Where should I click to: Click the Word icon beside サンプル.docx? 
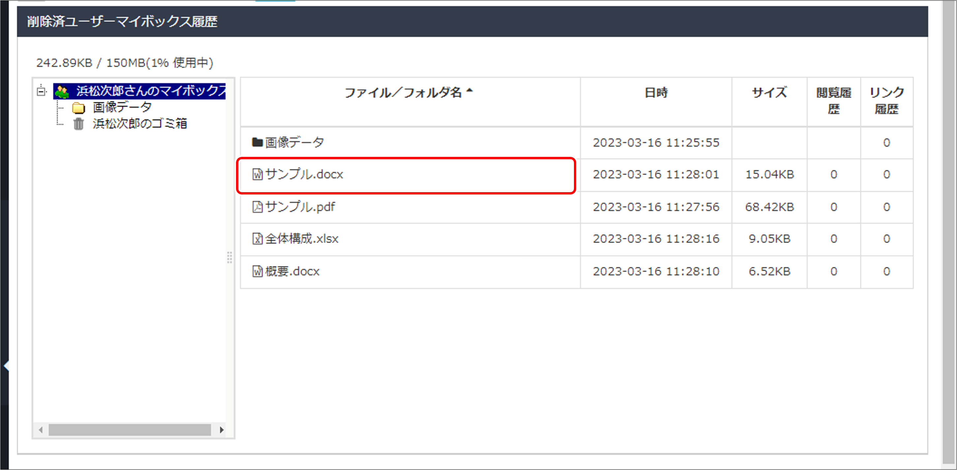(257, 174)
